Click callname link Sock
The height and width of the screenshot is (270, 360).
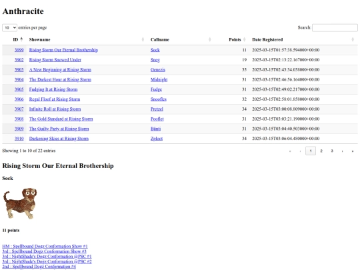click(x=155, y=50)
